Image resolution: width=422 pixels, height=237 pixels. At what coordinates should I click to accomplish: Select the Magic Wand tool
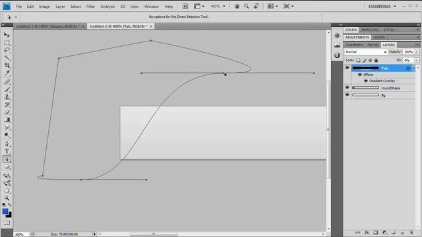coord(7,58)
